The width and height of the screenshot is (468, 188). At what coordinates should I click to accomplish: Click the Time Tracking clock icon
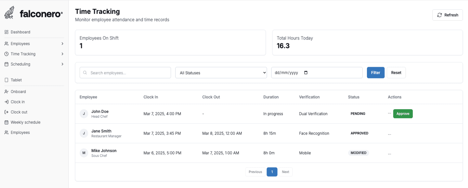coord(6,54)
